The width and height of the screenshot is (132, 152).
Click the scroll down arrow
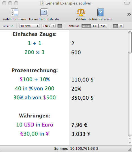point(130,143)
